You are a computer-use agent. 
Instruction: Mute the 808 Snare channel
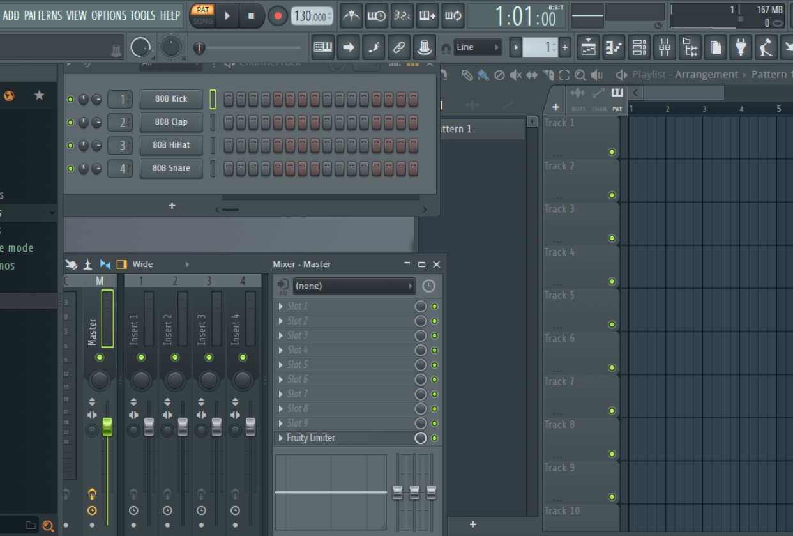(70, 169)
